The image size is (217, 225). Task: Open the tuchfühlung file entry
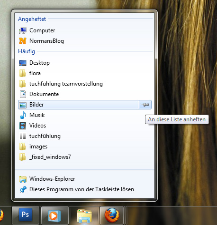[x=85, y=136]
